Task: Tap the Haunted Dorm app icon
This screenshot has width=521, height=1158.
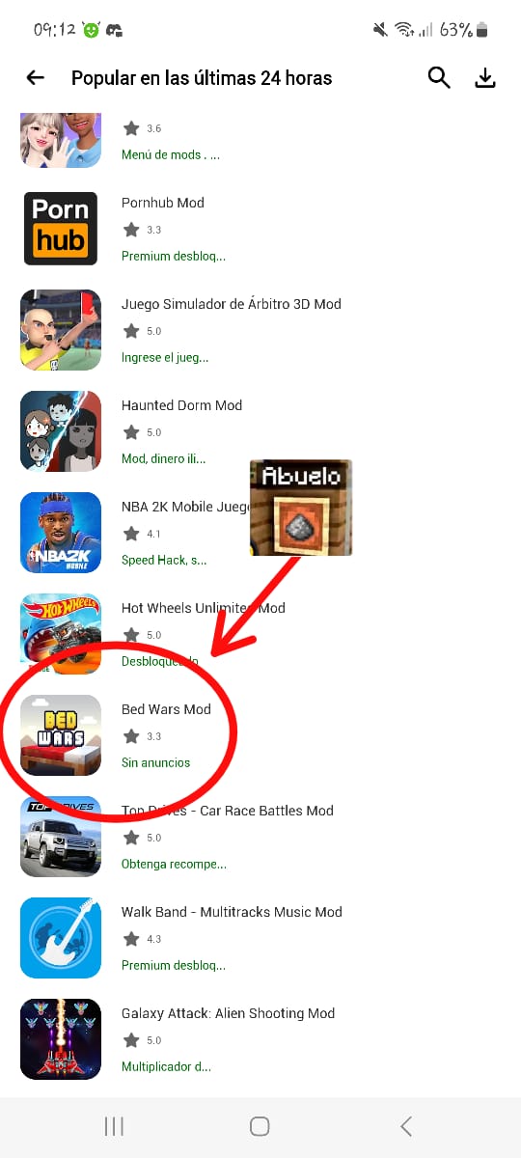Action: [61, 431]
